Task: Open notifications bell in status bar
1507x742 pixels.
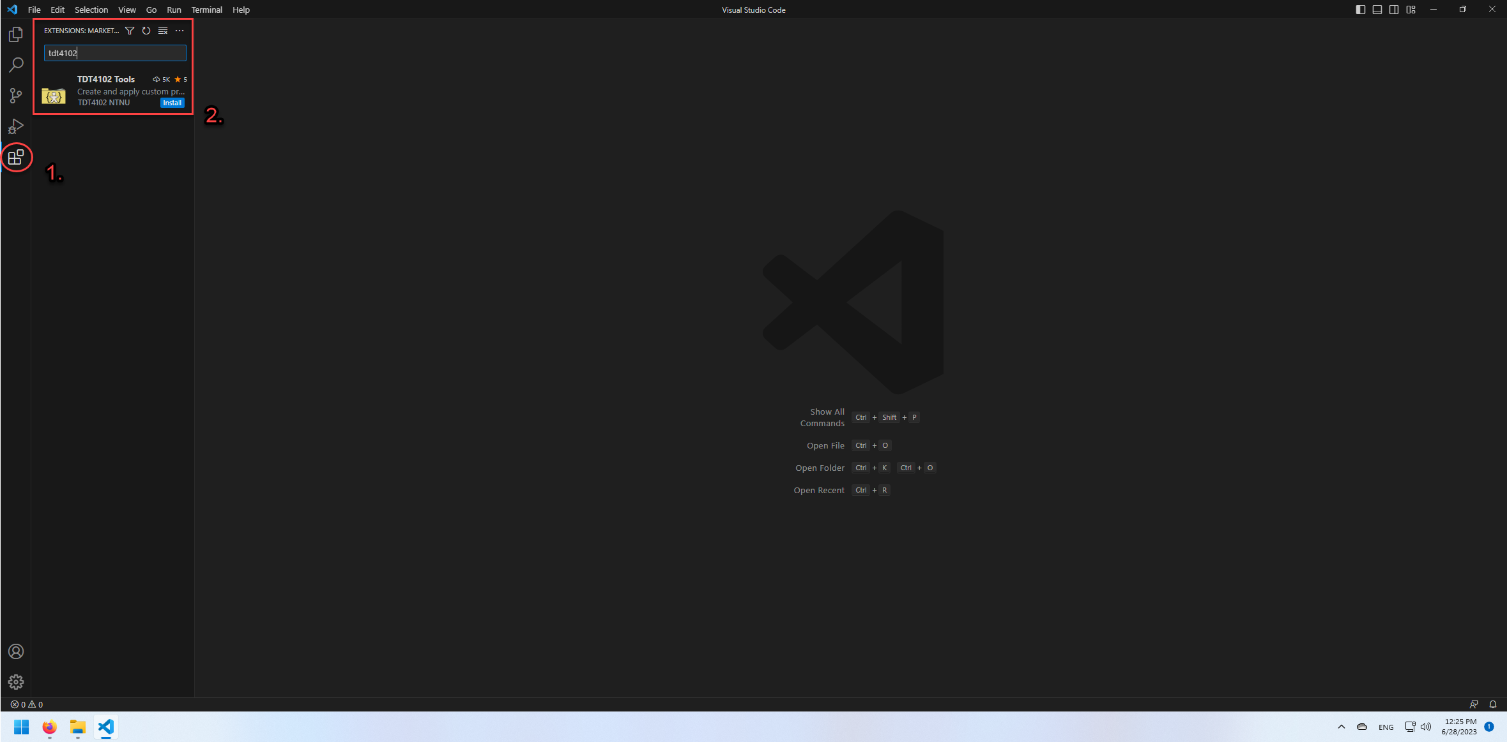Action: tap(1493, 704)
